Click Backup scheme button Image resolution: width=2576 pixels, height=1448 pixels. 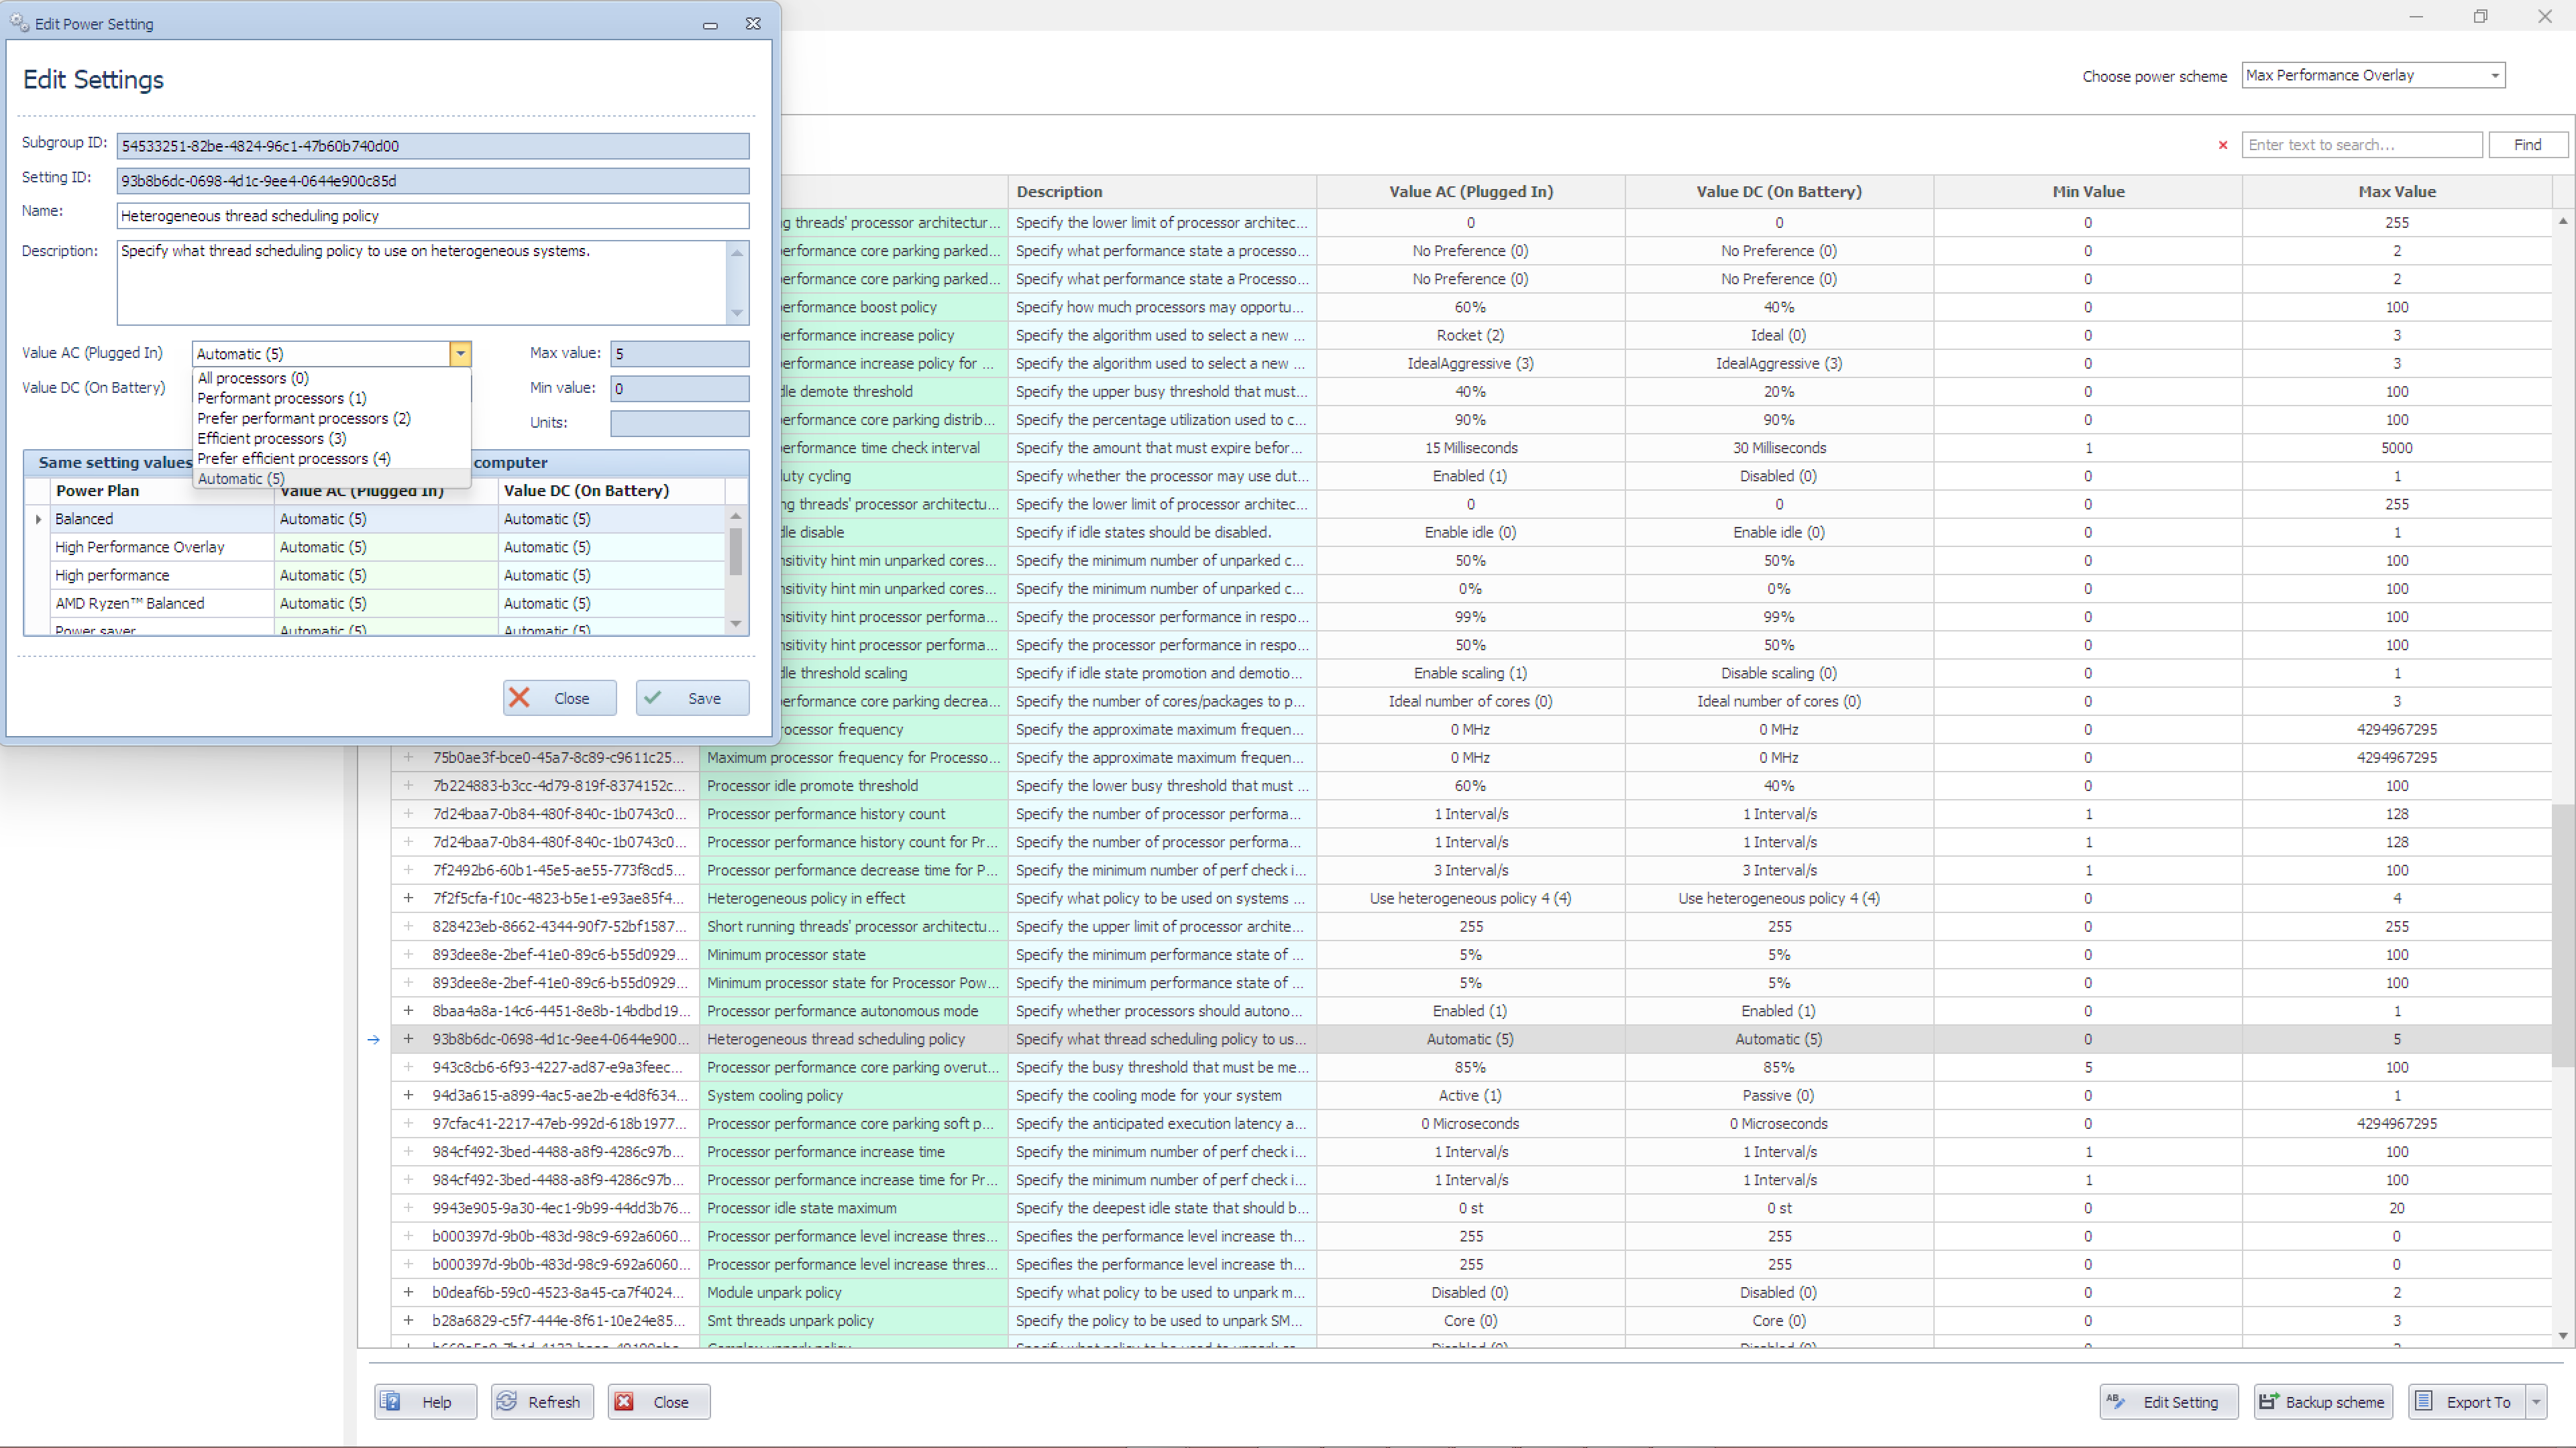tap(2322, 1401)
